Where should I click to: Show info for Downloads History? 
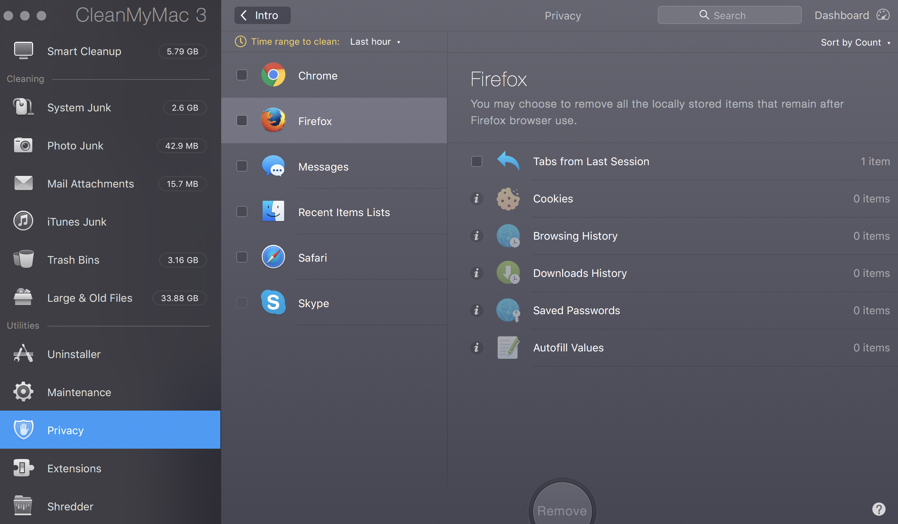[x=476, y=273]
